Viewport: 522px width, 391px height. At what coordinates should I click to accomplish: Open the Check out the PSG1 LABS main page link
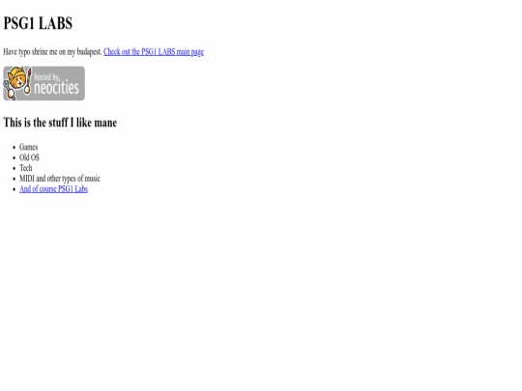point(154,52)
